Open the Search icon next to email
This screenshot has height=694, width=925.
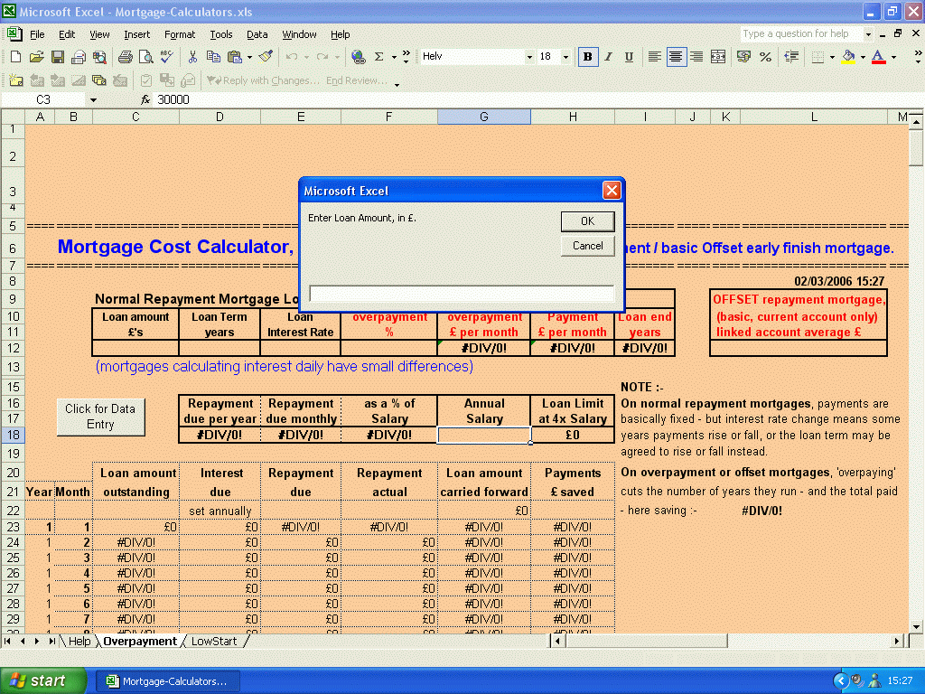tap(99, 57)
